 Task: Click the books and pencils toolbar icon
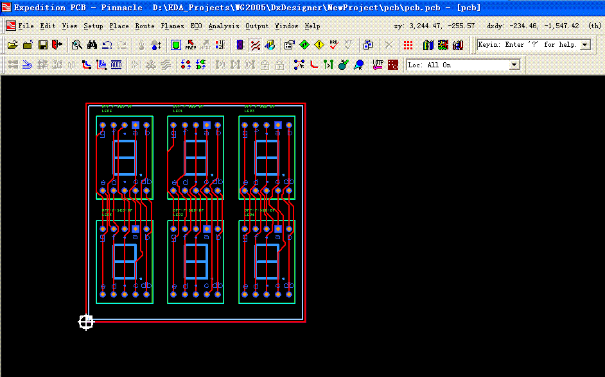pos(458,45)
